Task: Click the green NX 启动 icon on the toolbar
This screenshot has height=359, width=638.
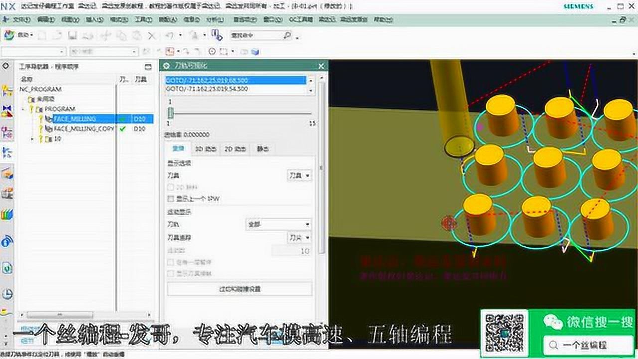Action: point(10,35)
